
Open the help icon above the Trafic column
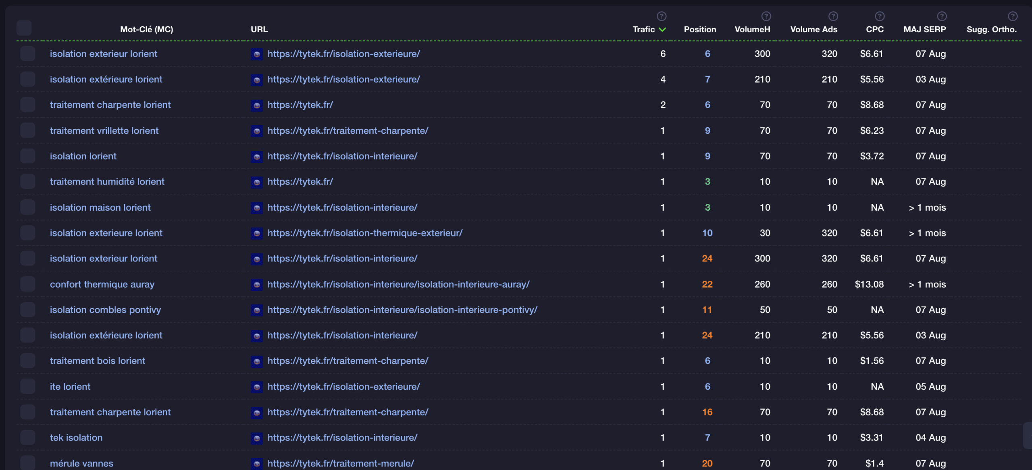click(x=662, y=16)
